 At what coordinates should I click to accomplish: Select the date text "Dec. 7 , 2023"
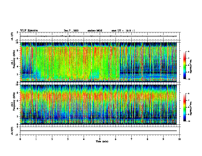[x=71, y=31]
